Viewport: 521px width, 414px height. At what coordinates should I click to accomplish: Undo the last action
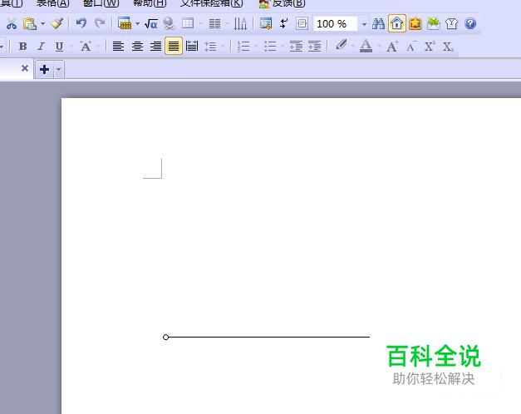pos(81,23)
